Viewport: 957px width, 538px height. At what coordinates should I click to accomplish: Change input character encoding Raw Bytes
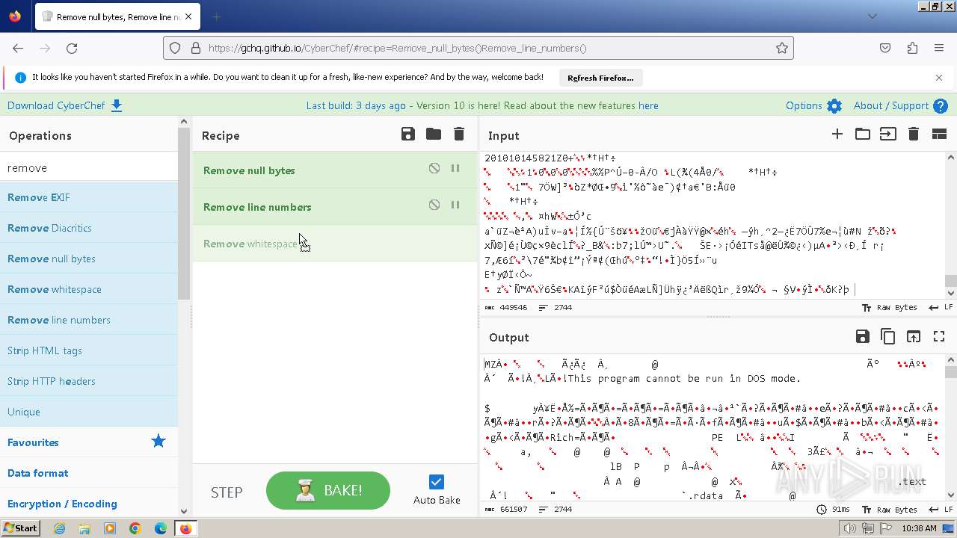(x=890, y=308)
